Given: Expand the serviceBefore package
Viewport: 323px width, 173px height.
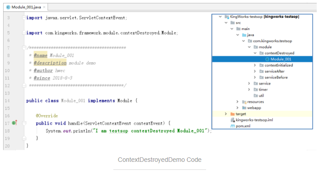Looking at the screenshot, I should coord(255,78).
